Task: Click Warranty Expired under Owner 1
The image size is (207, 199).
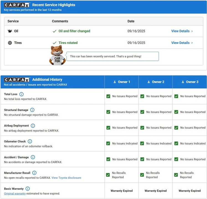Action: (122, 191)
